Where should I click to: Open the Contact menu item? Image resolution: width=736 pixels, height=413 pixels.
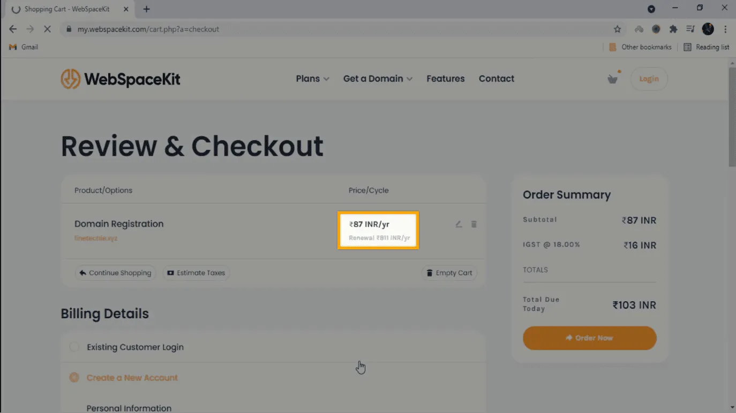[x=497, y=79]
